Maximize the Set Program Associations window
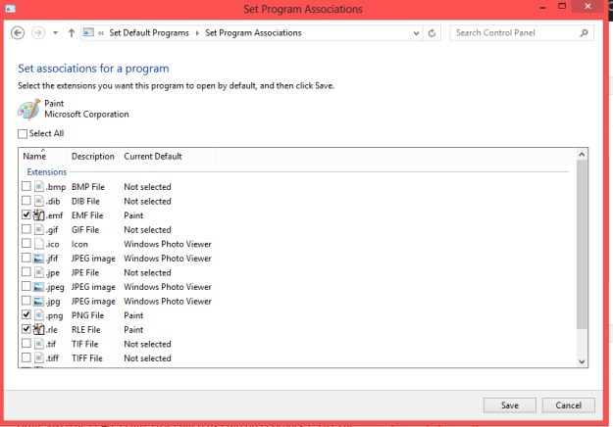This screenshot has width=613, height=427. click(562, 6)
